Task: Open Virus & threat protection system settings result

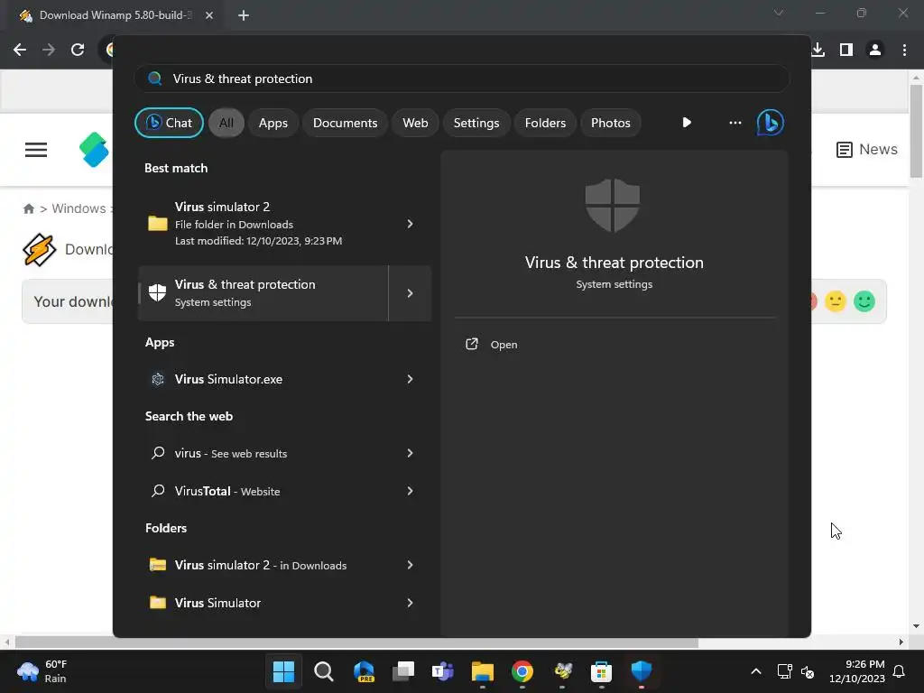Action: tap(263, 293)
